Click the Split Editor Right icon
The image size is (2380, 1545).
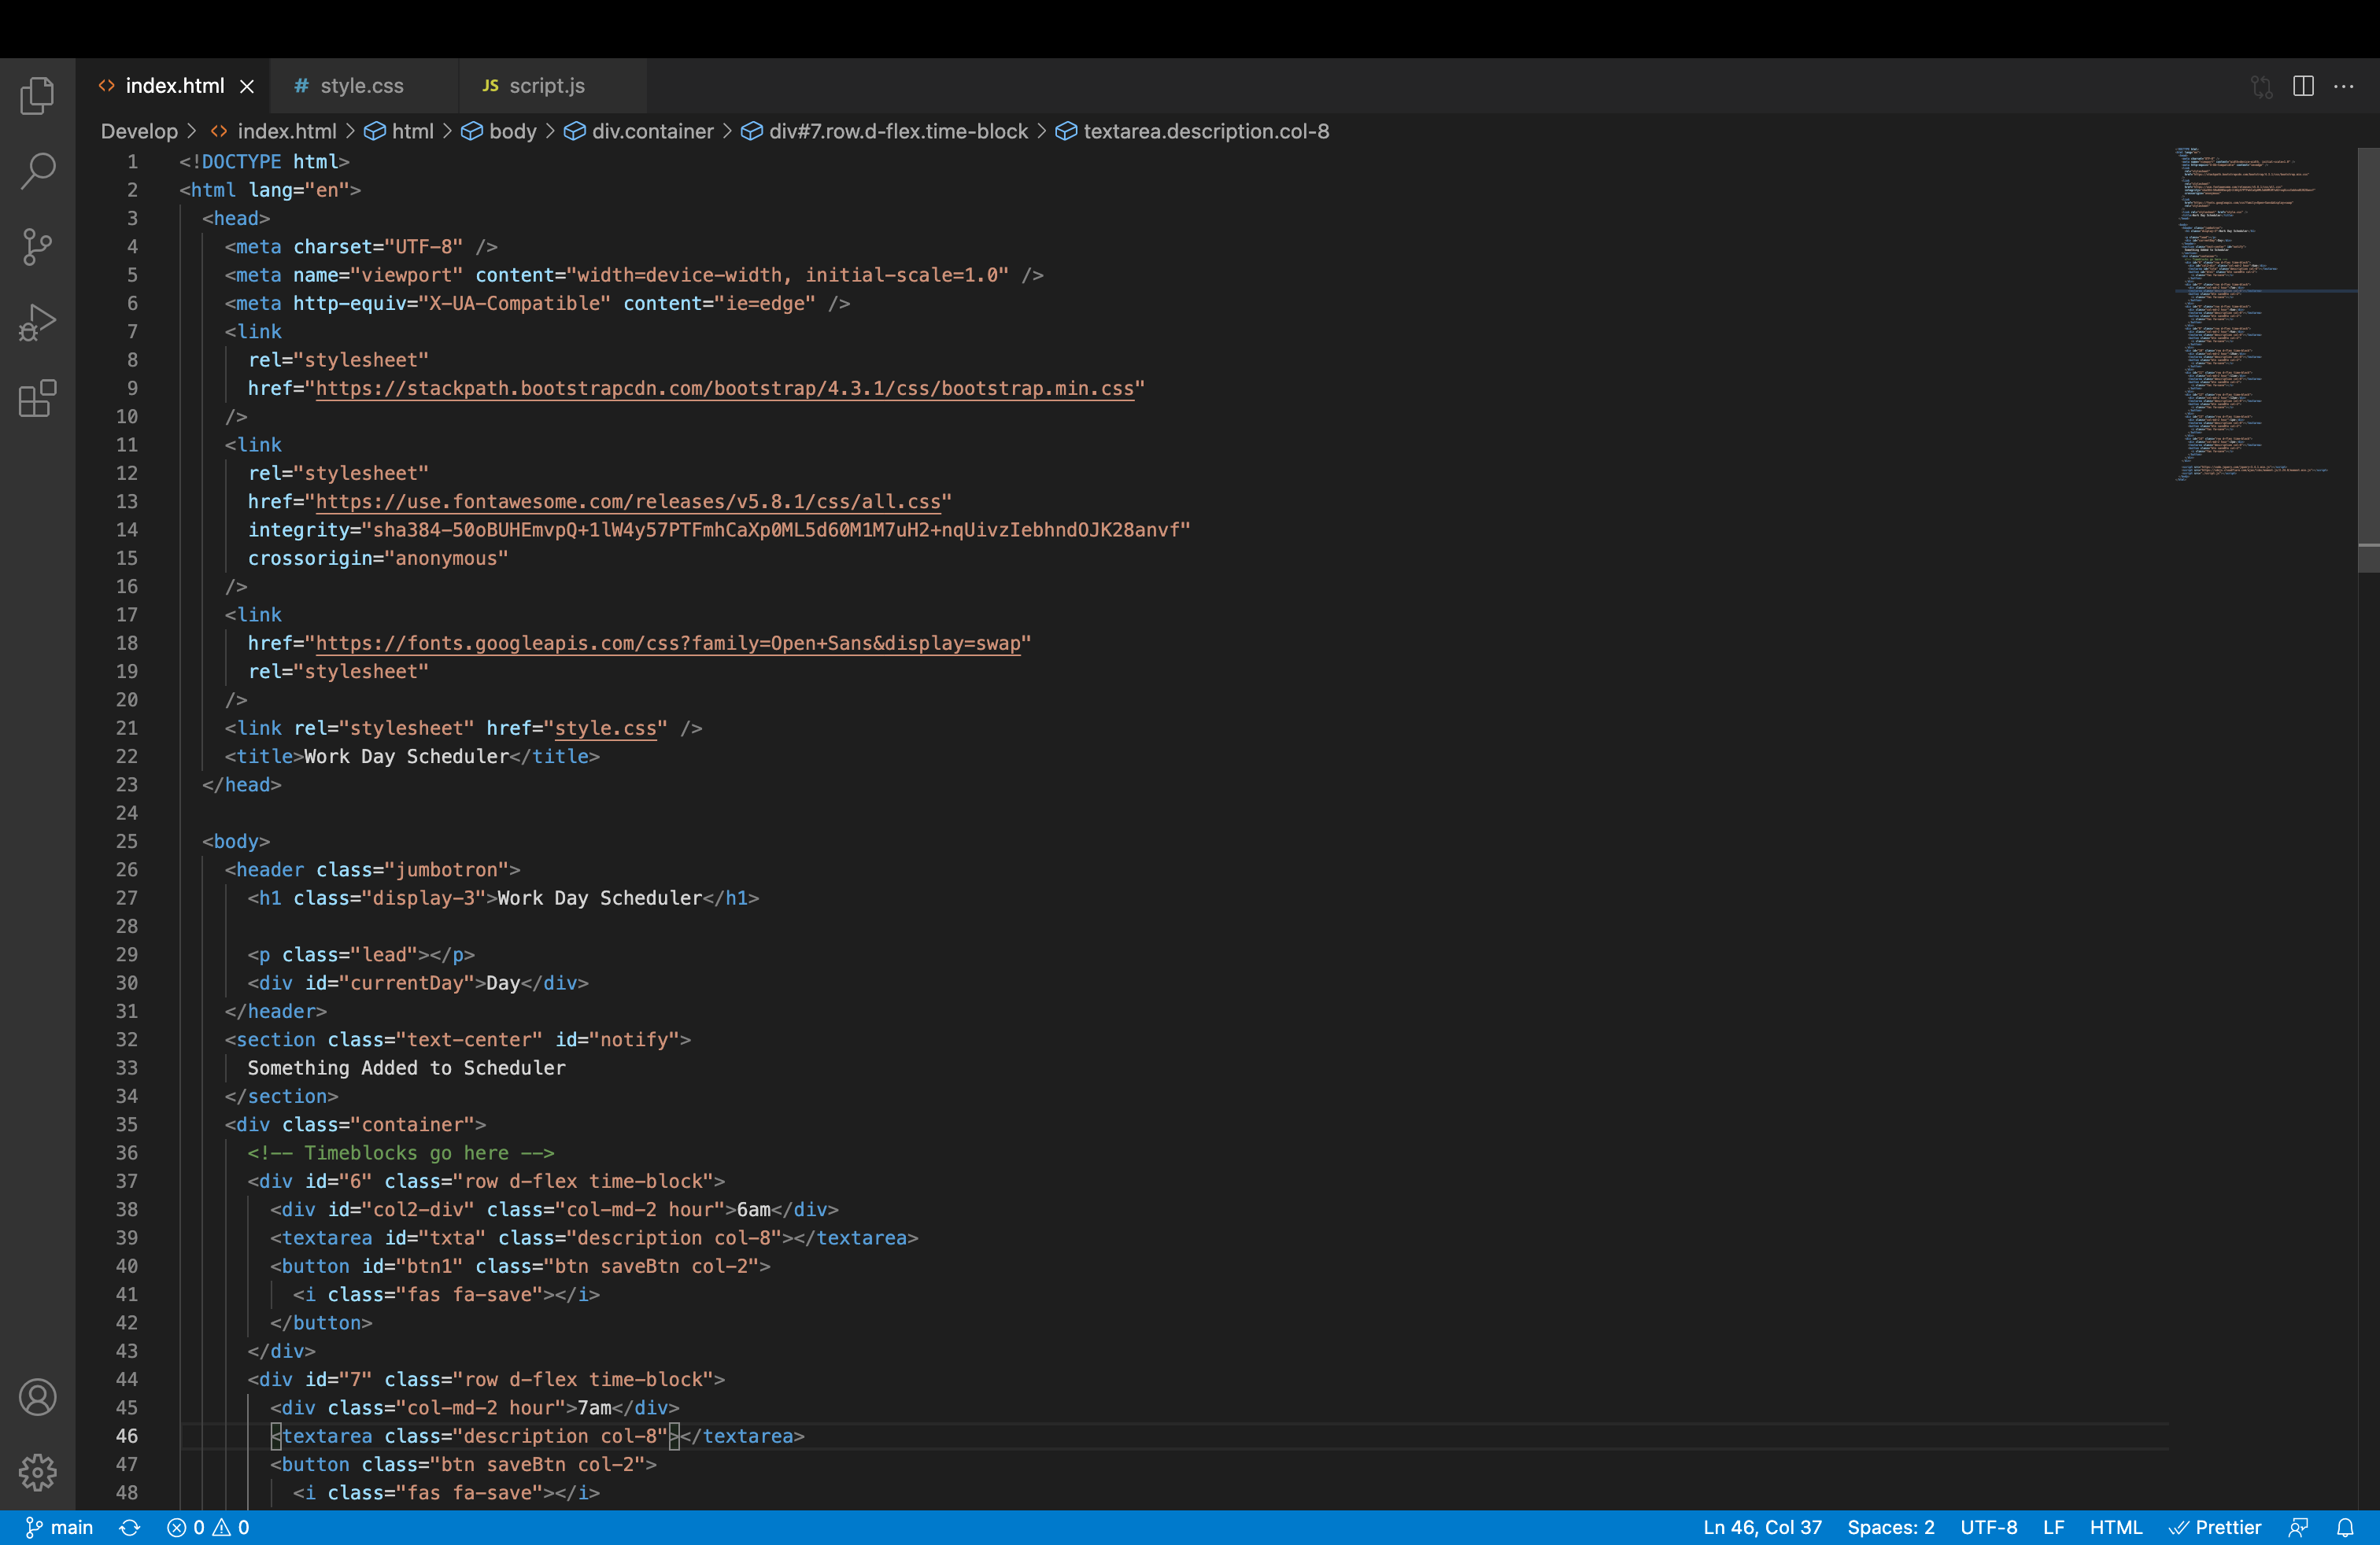[x=2303, y=86]
